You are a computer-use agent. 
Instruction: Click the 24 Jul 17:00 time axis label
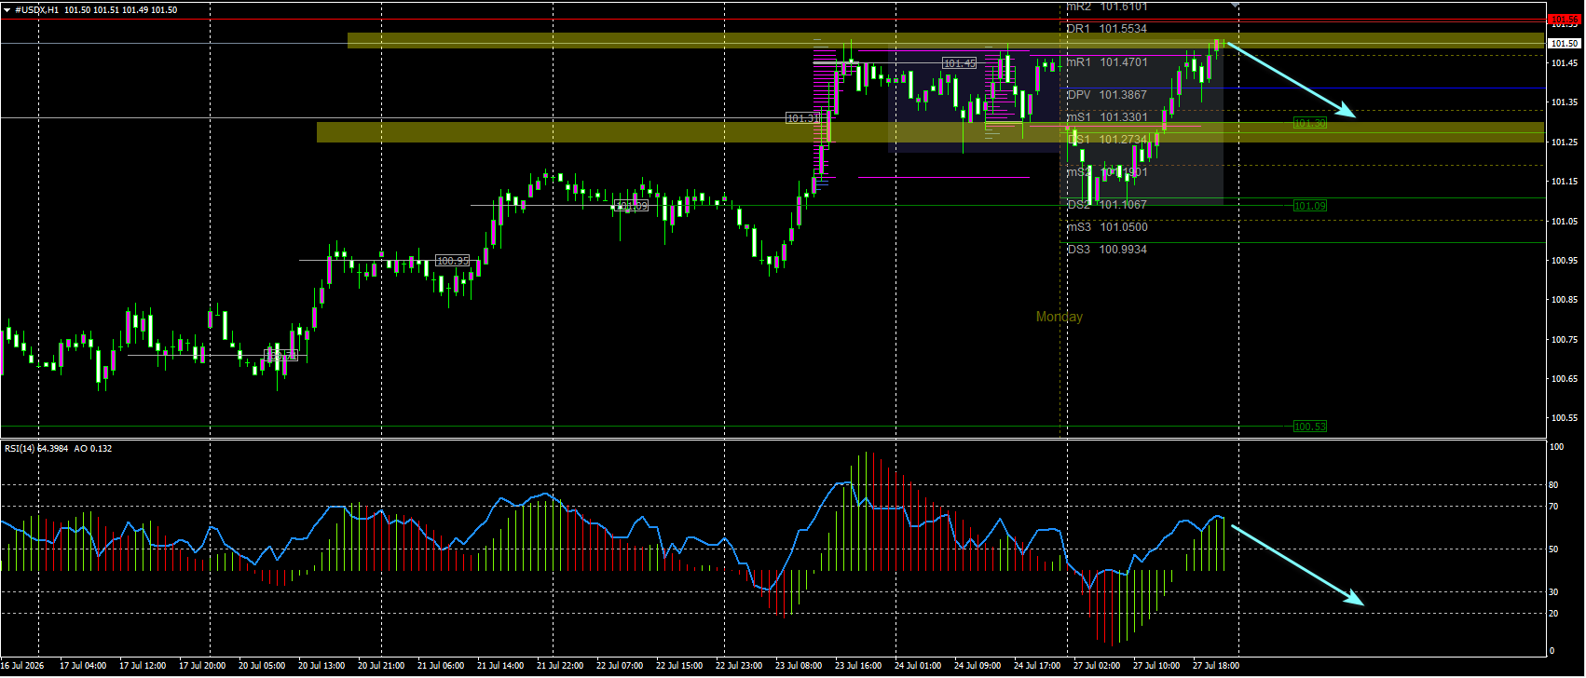point(1037,666)
